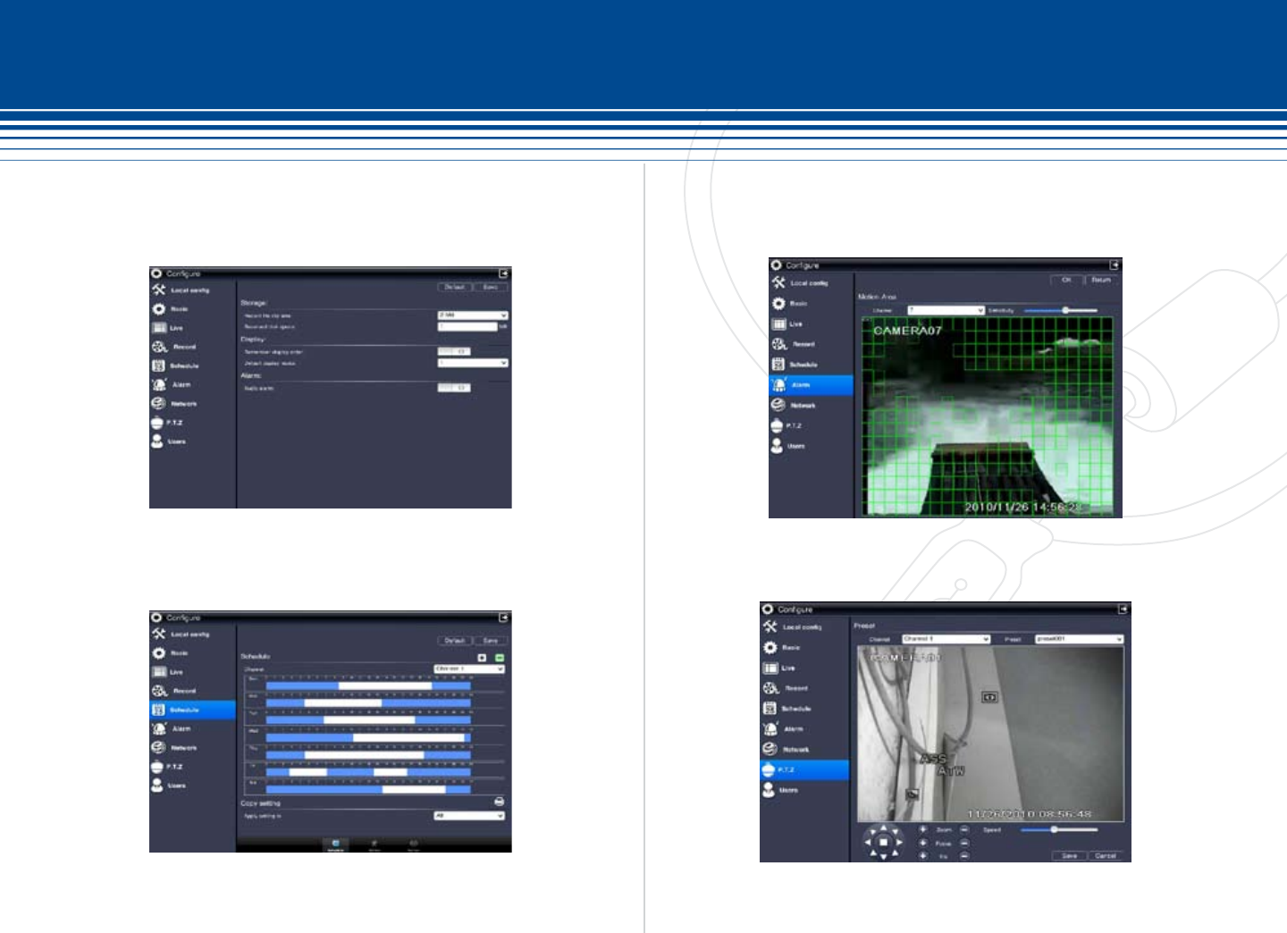This screenshot has height=933, width=1287.
Task: Click Return in the Motion Area window
Action: point(1101,280)
